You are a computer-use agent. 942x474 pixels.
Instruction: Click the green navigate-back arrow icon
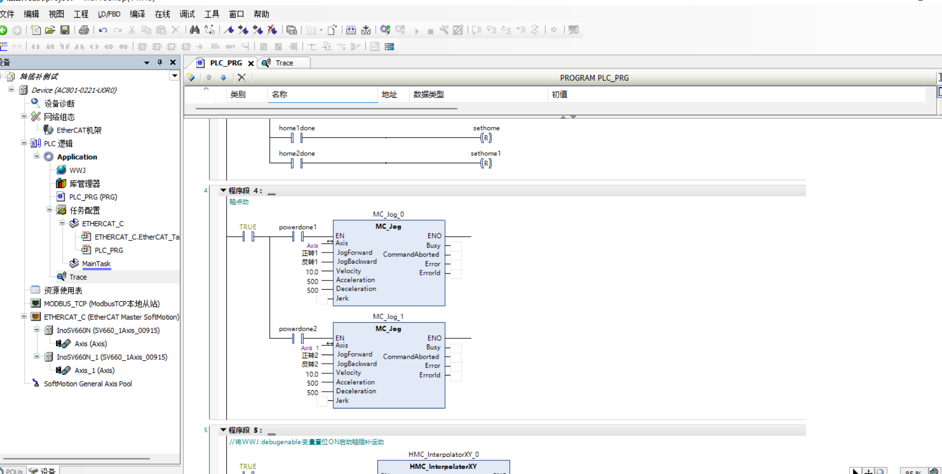tap(4, 30)
